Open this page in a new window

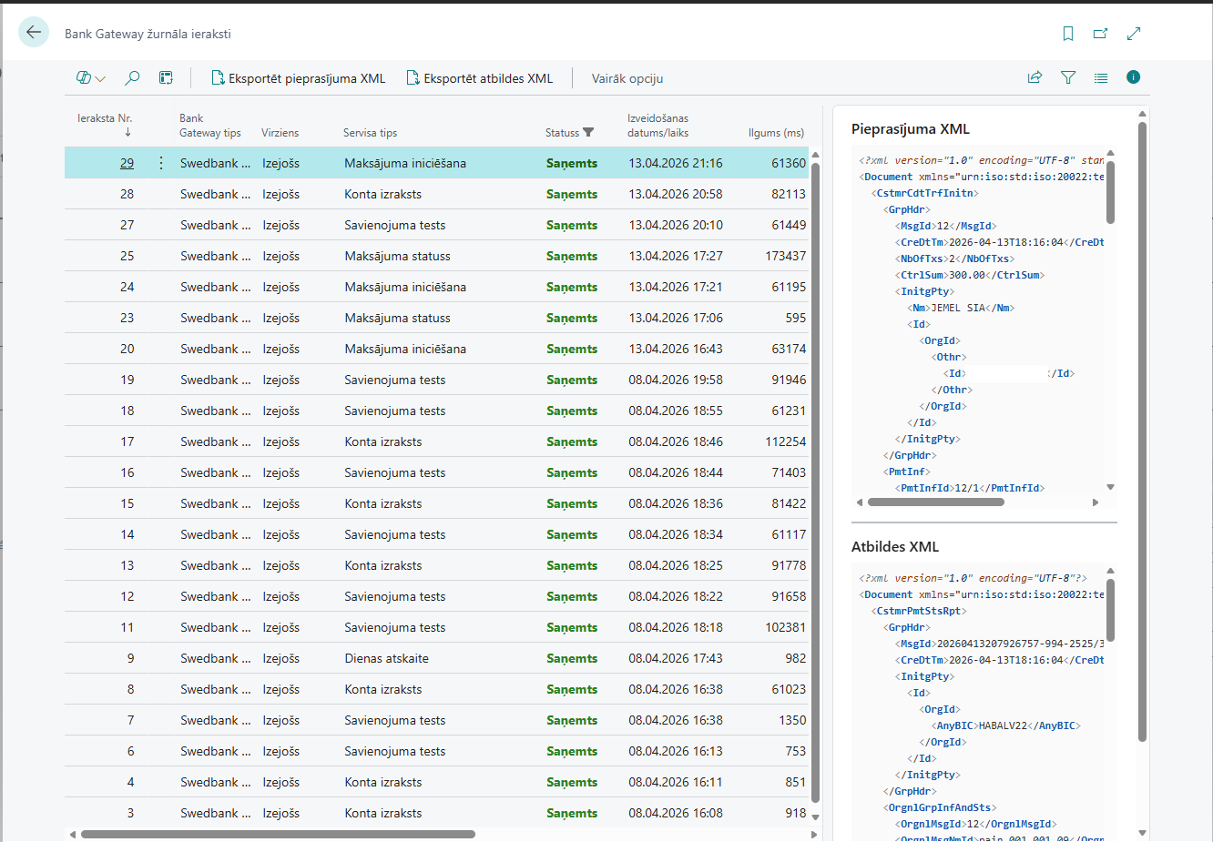[1100, 34]
